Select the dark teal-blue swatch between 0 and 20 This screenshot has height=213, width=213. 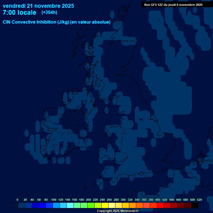[x=22, y=206]
